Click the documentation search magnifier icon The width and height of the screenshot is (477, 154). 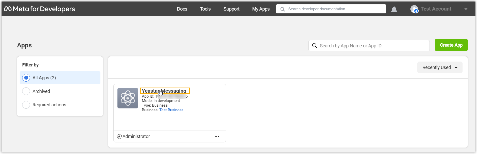coord(283,9)
